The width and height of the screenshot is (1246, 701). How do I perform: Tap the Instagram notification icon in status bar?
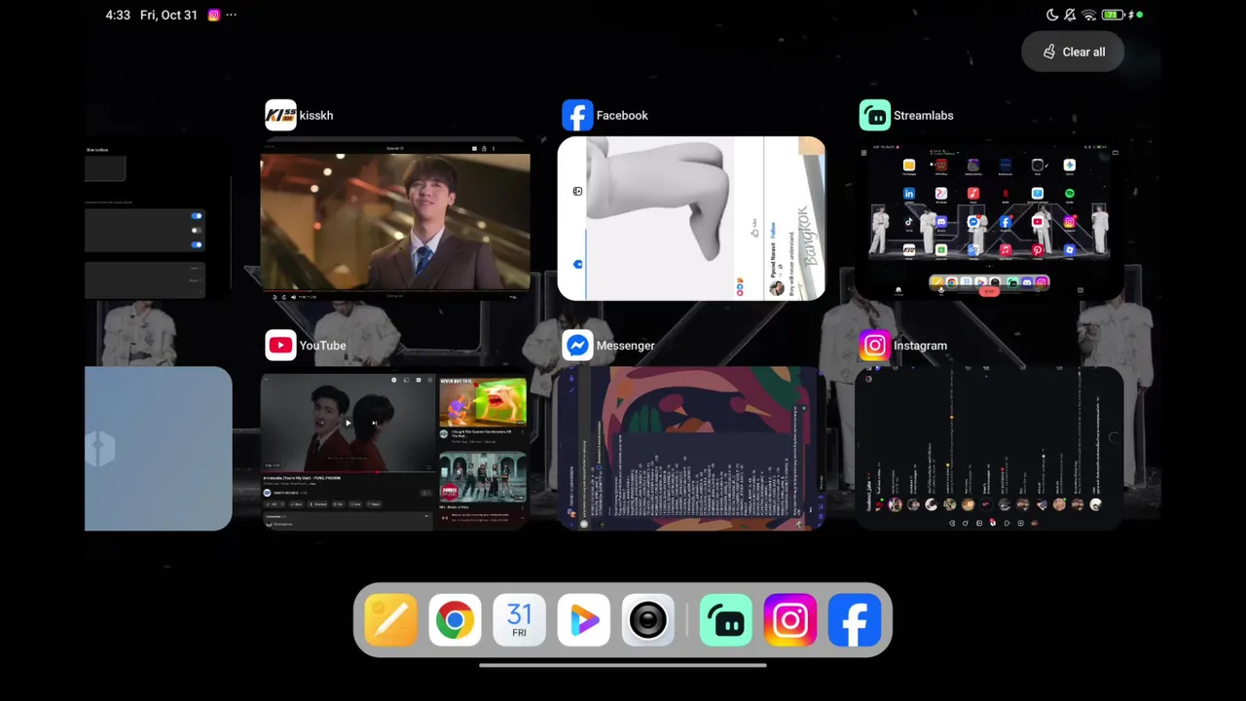(x=214, y=15)
